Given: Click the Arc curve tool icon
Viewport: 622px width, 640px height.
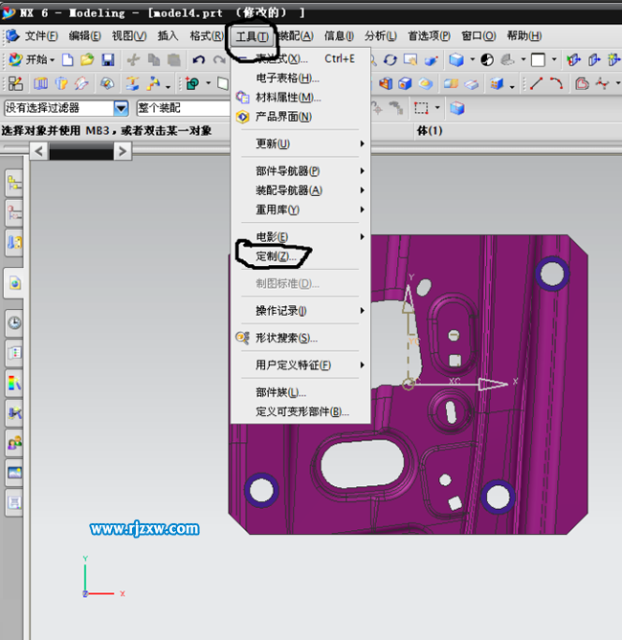Looking at the screenshot, I should pos(556,83).
